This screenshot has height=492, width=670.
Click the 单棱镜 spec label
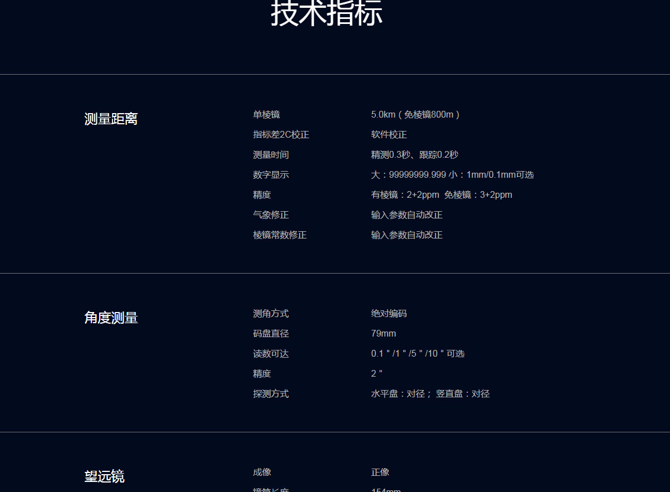point(266,115)
